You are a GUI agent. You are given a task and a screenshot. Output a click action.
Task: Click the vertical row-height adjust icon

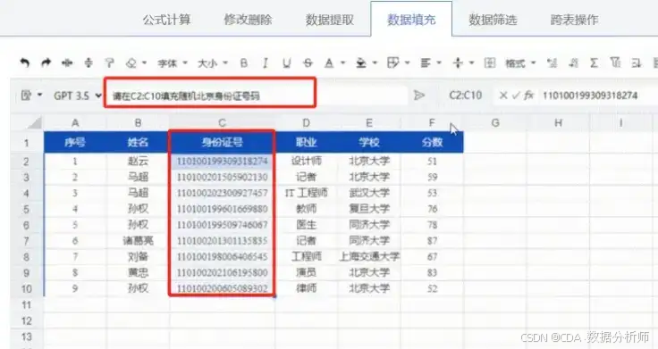(89, 63)
